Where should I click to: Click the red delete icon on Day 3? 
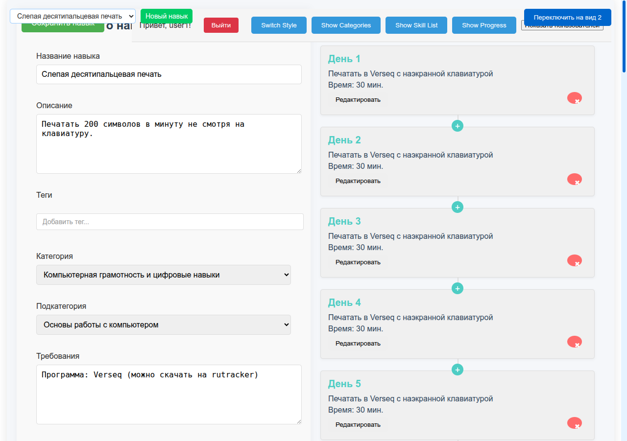[x=574, y=260]
